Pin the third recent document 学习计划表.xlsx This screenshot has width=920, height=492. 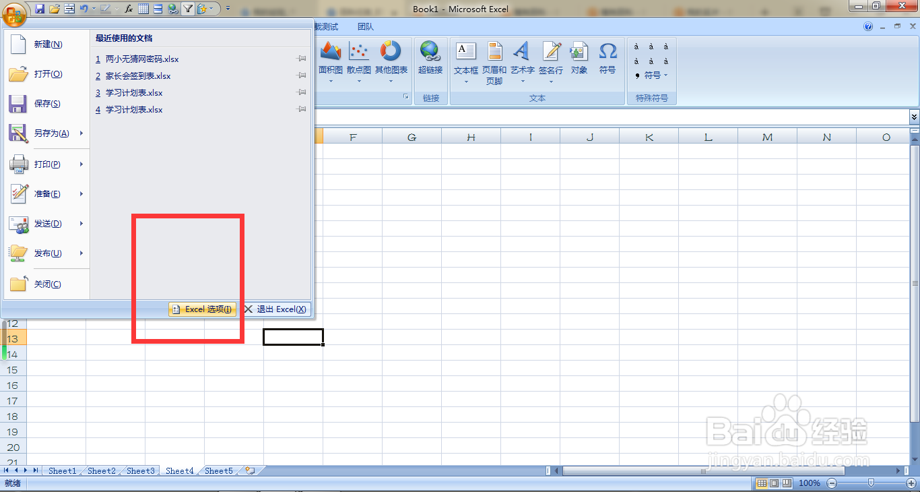click(x=302, y=93)
